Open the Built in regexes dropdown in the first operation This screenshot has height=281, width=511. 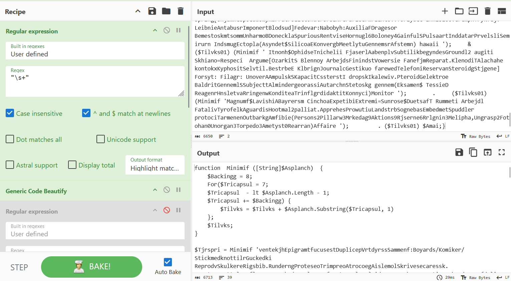pyautogui.click(x=95, y=51)
